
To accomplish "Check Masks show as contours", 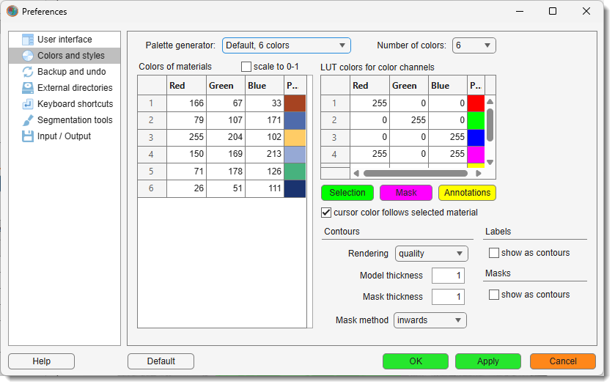I will click(x=494, y=295).
